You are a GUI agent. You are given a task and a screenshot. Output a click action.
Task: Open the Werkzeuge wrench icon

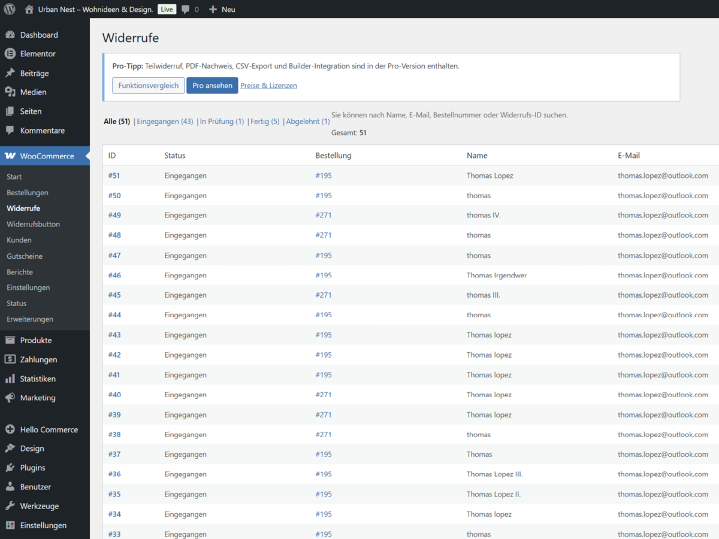coord(10,506)
